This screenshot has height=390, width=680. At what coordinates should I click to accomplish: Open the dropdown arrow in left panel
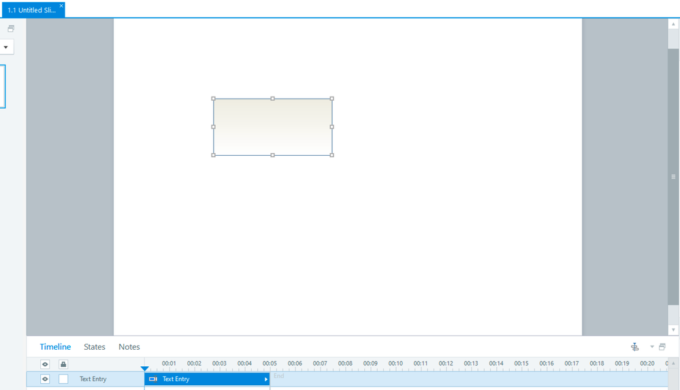(x=5, y=47)
